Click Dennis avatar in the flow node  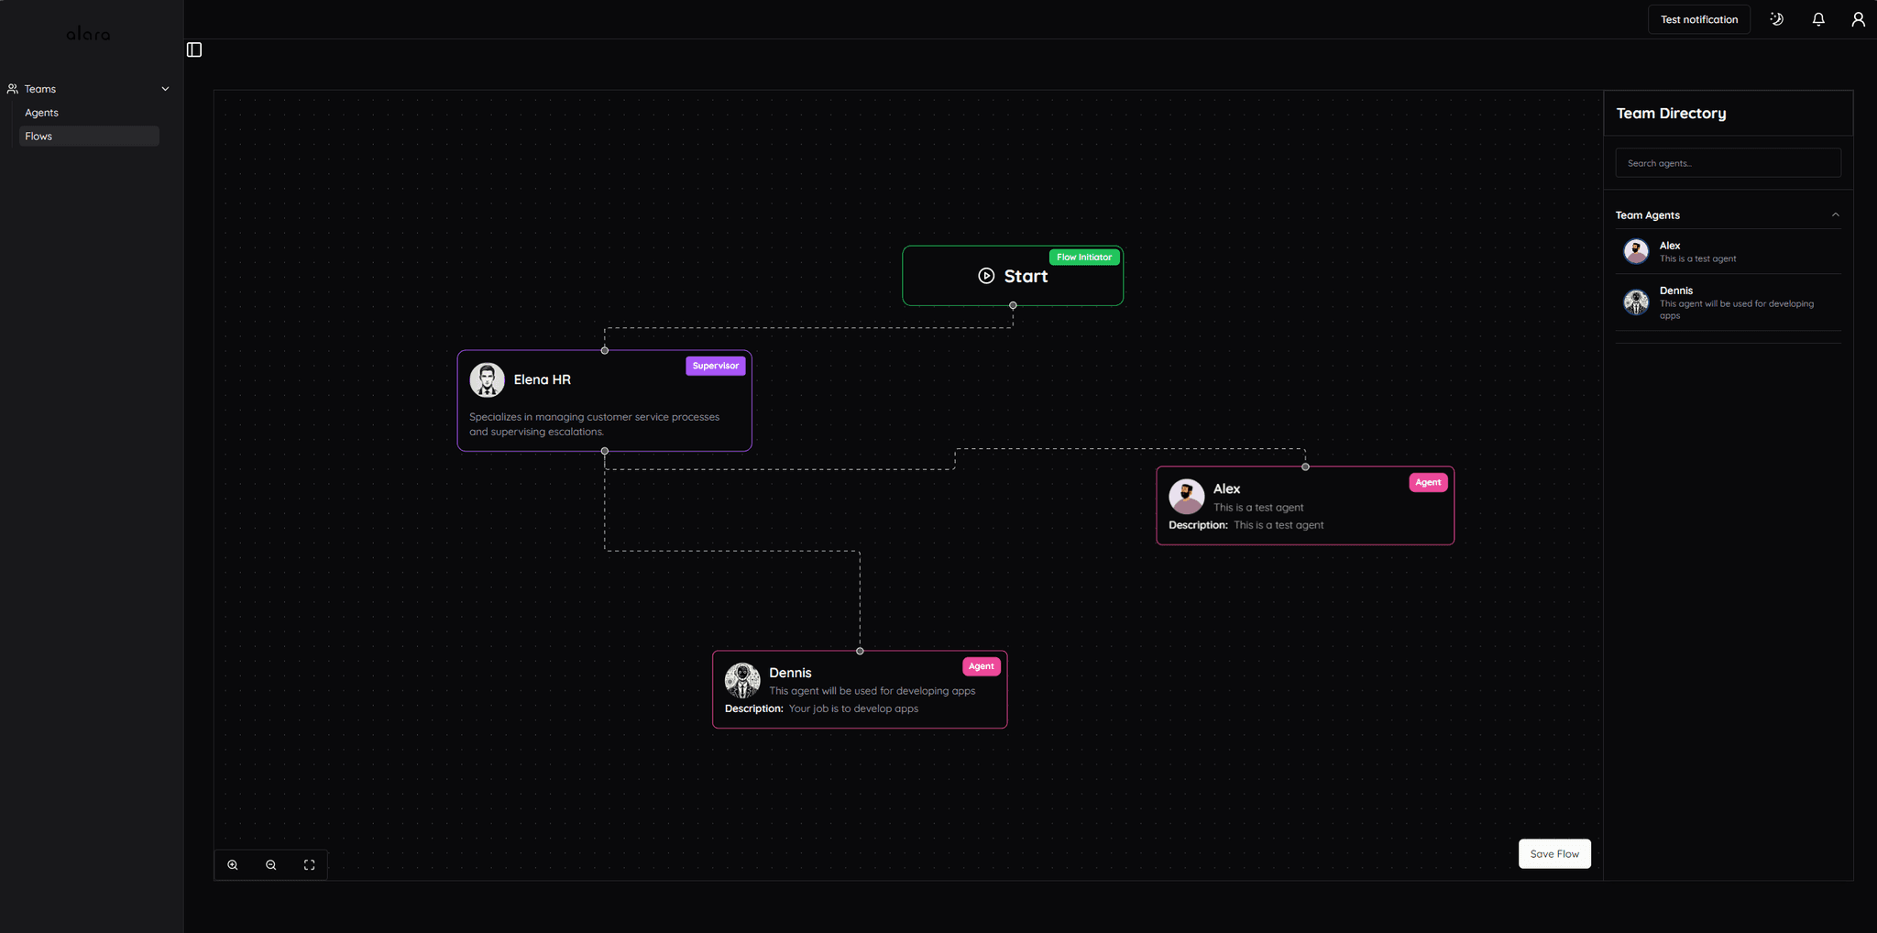742,681
